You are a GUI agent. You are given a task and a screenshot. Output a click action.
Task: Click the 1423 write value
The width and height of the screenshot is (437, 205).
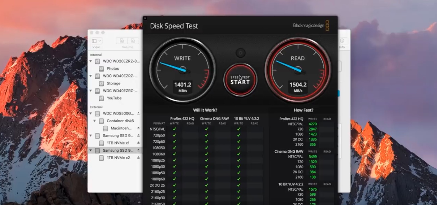tap(313, 134)
